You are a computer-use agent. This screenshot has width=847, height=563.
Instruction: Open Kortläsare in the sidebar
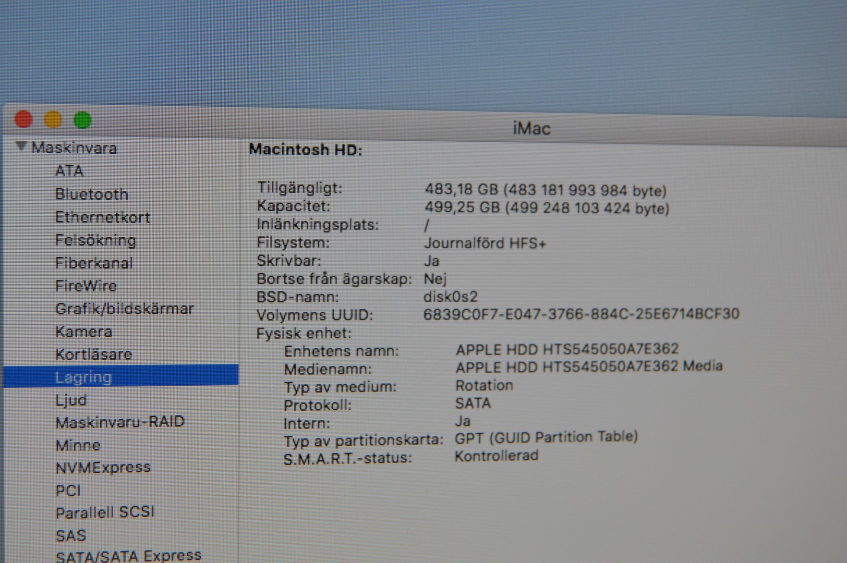click(93, 354)
